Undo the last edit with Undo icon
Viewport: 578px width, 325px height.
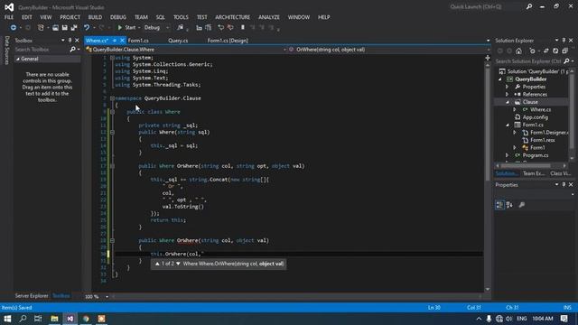pos(87,28)
